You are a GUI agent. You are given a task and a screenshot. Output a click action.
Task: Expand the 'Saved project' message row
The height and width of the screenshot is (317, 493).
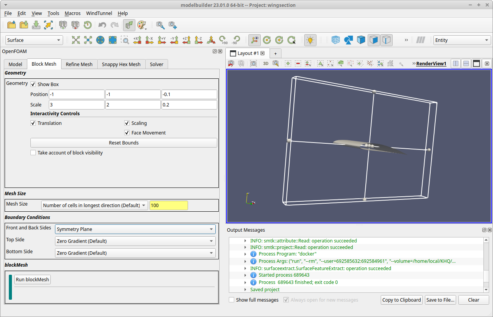(246, 289)
